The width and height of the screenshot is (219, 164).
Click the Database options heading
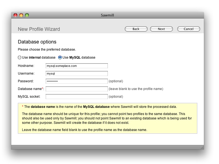37,42
